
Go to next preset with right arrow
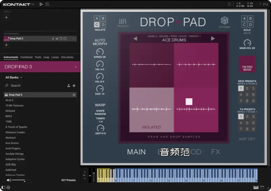click(x=213, y=38)
